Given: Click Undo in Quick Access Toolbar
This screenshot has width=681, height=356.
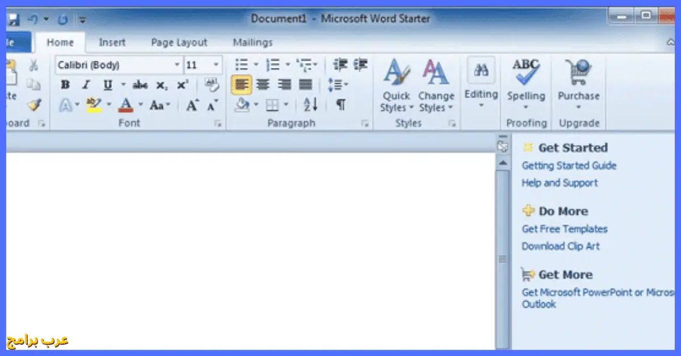Looking at the screenshot, I should tap(32, 19).
